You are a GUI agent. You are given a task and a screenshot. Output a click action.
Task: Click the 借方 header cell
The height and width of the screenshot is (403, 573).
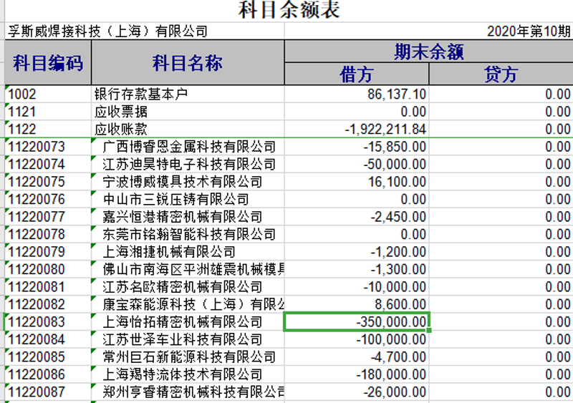(357, 74)
